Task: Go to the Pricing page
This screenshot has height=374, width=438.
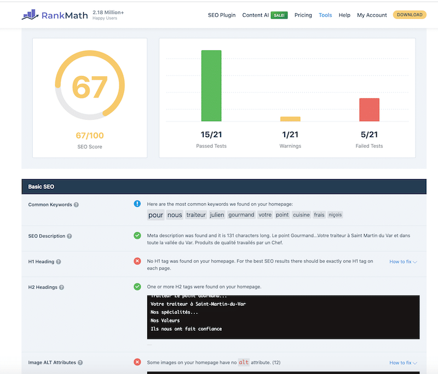Action: pyautogui.click(x=303, y=15)
